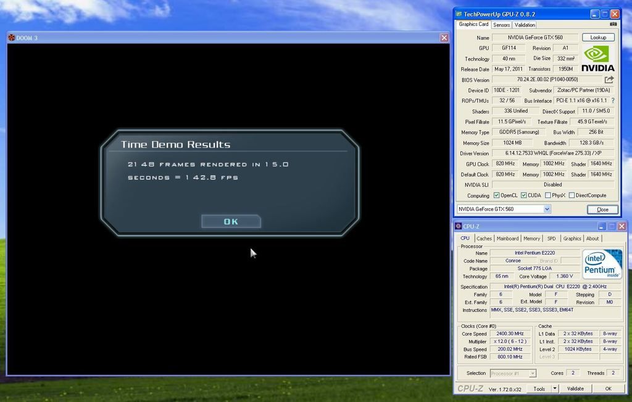Click the NVIDIA logo in GPU-Z
The image size is (632, 402).
598,59
